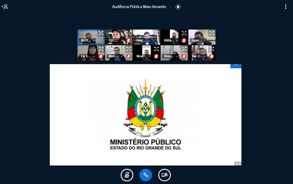Leave audio with the phone button
Image resolution: width=293 pixels, height=184 pixels.
coord(146,175)
